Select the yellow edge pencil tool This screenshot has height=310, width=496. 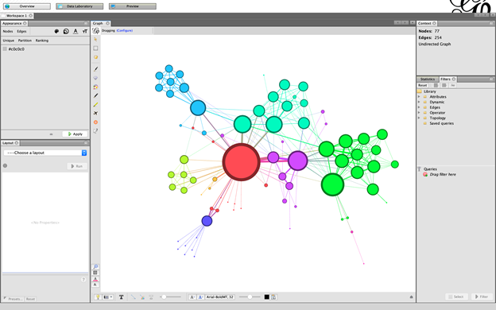(95, 104)
